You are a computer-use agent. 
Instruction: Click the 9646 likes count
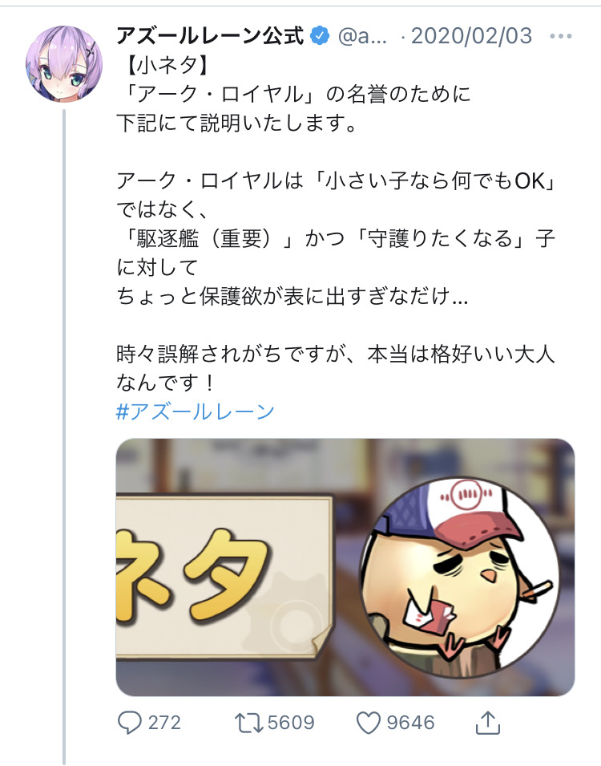point(410,723)
